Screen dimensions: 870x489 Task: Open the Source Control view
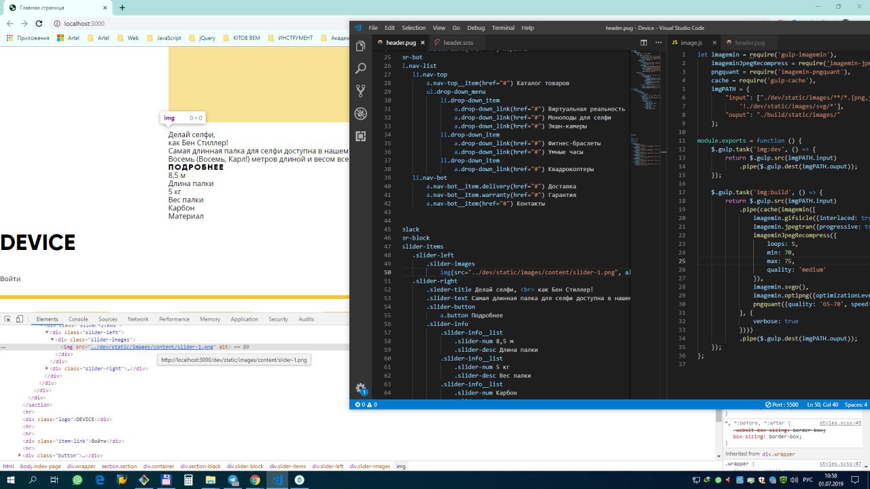pyautogui.click(x=361, y=91)
